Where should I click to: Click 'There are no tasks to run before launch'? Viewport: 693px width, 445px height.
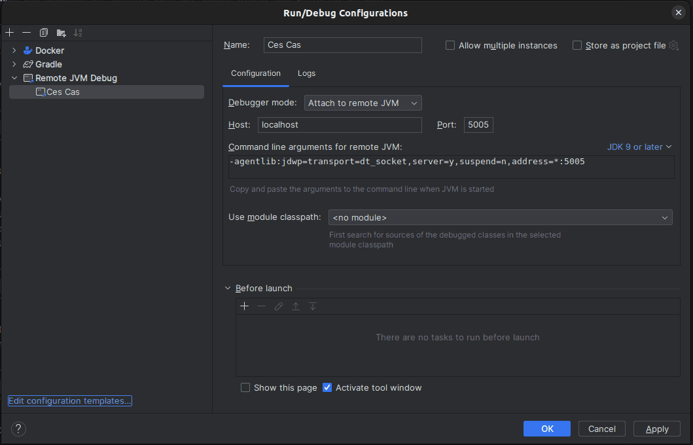click(x=457, y=337)
